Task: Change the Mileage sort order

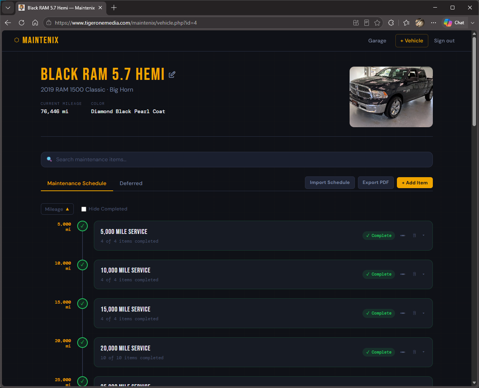Action: 57,209
